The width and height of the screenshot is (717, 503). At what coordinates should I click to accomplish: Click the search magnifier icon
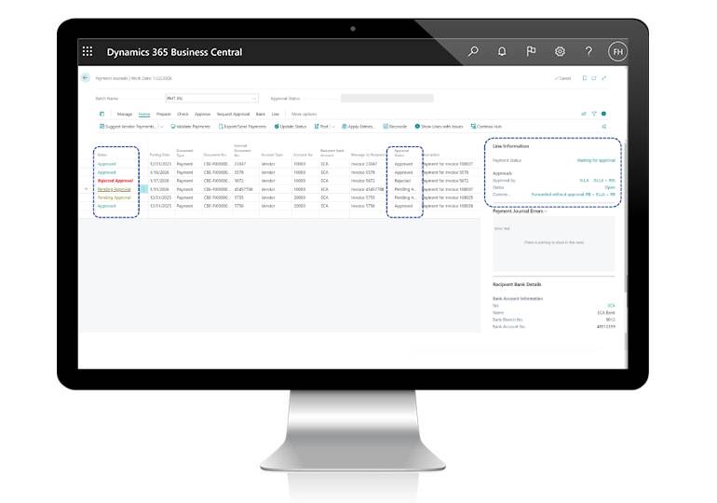(473, 52)
